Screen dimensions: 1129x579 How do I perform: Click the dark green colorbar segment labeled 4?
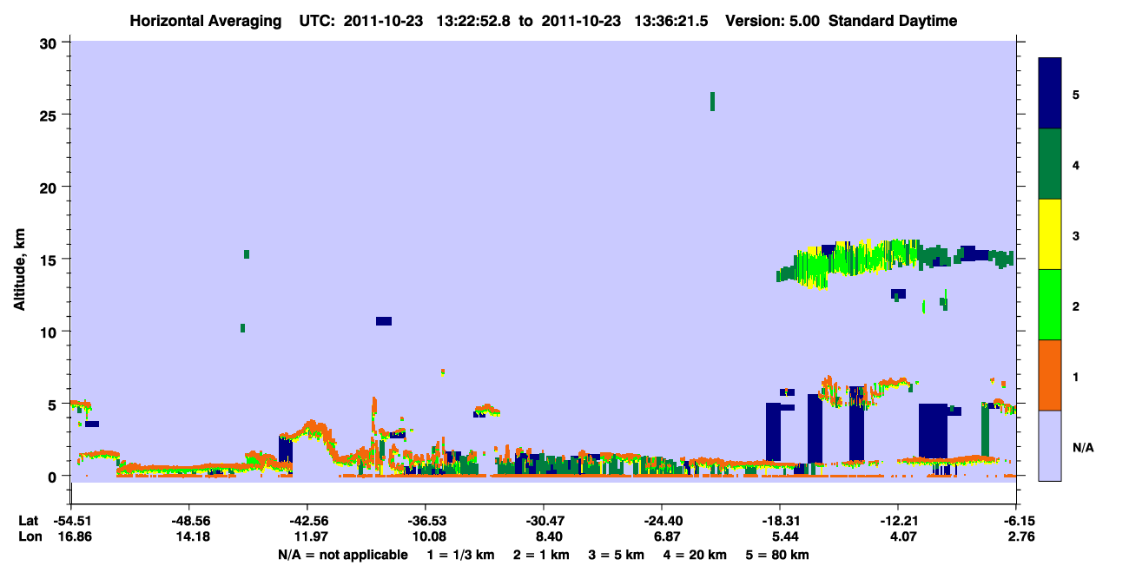[1050, 164]
